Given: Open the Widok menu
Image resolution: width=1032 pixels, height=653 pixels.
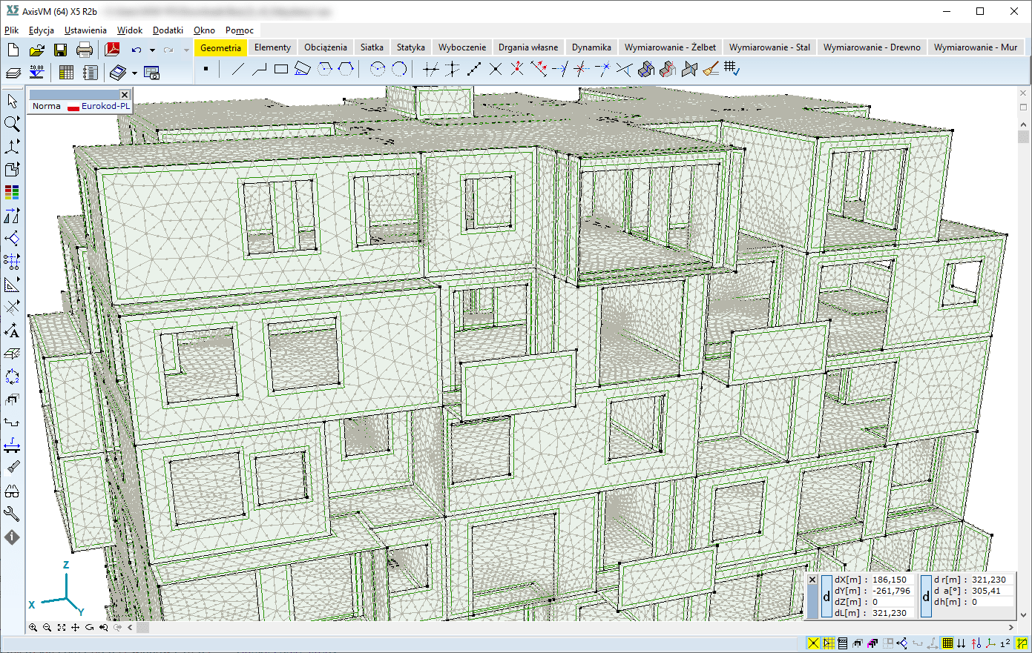Looking at the screenshot, I should [129, 30].
